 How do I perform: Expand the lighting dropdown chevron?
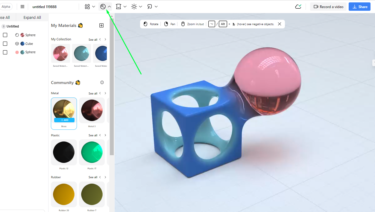click(140, 7)
